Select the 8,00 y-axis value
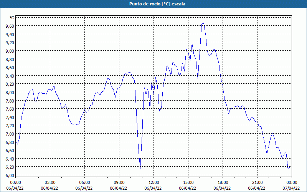 point(10,92)
